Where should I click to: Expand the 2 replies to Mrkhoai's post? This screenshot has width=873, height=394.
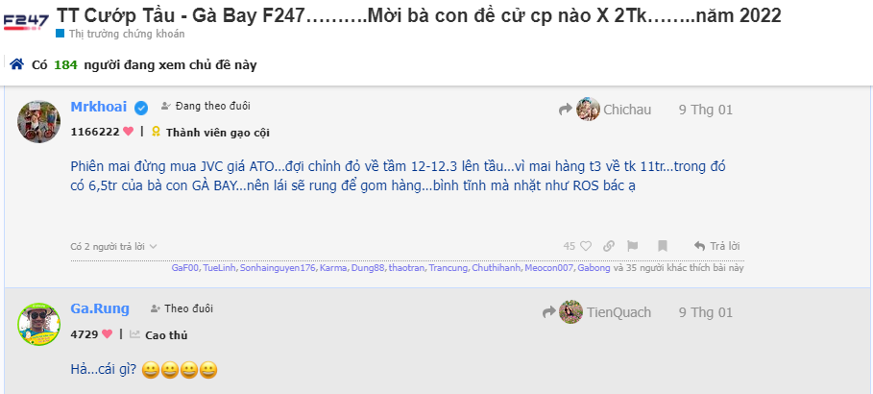113,246
